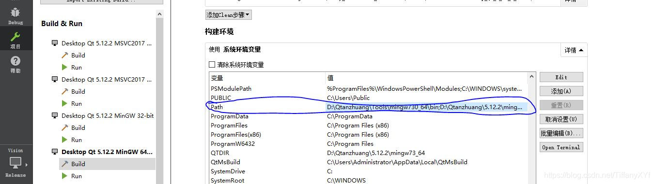Open the Release kit selector monitor icon
Screen dimensions: 655x184
pos(16,162)
